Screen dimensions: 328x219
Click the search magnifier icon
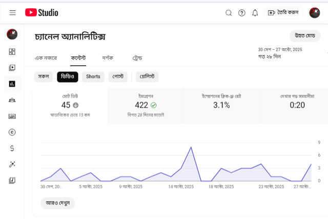coord(229,13)
